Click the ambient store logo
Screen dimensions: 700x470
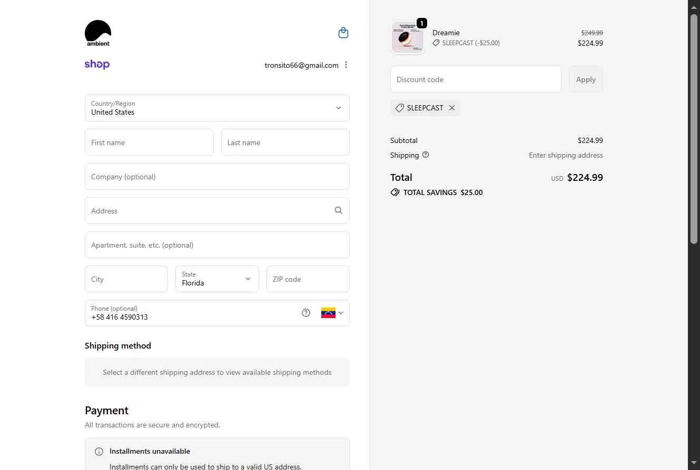click(98, 33)
